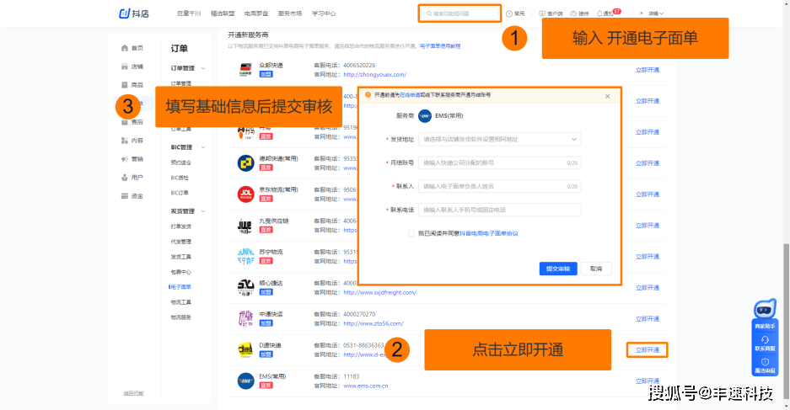This screenshot has height=410, width=790.
Task: Click the 九曳供应链 logo
Action: 245,226
